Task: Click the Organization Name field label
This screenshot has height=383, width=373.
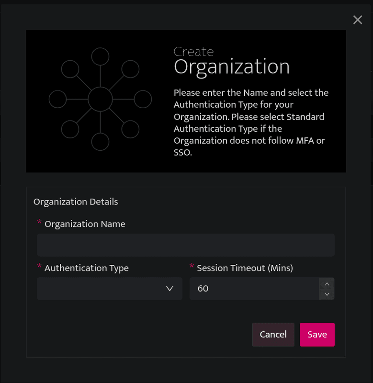Action: click(85, 224)
